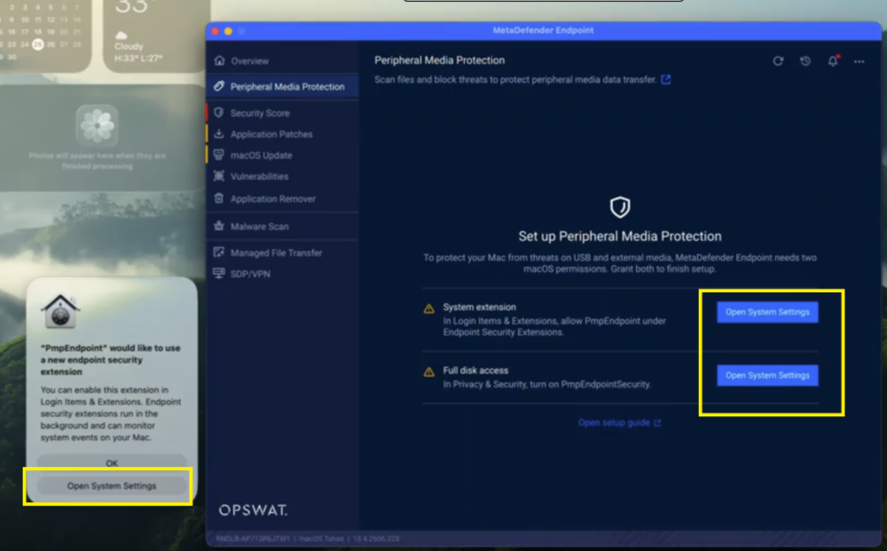Click OK in PmpEndpoint dialog
This screenshot has height=551, width=887.
point(112,462)
